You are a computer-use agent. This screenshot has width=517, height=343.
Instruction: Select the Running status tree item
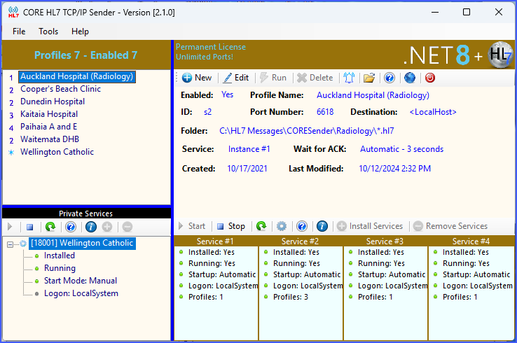60,268
